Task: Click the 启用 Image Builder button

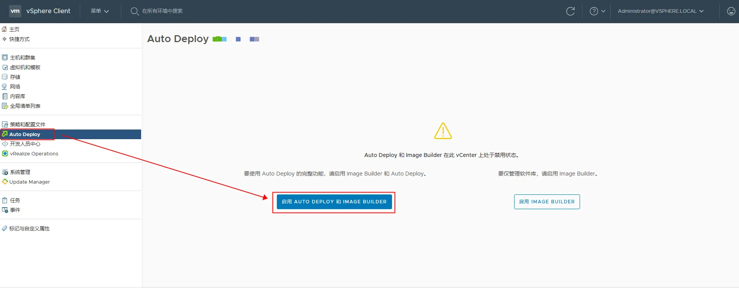Action: click(547, 202)
